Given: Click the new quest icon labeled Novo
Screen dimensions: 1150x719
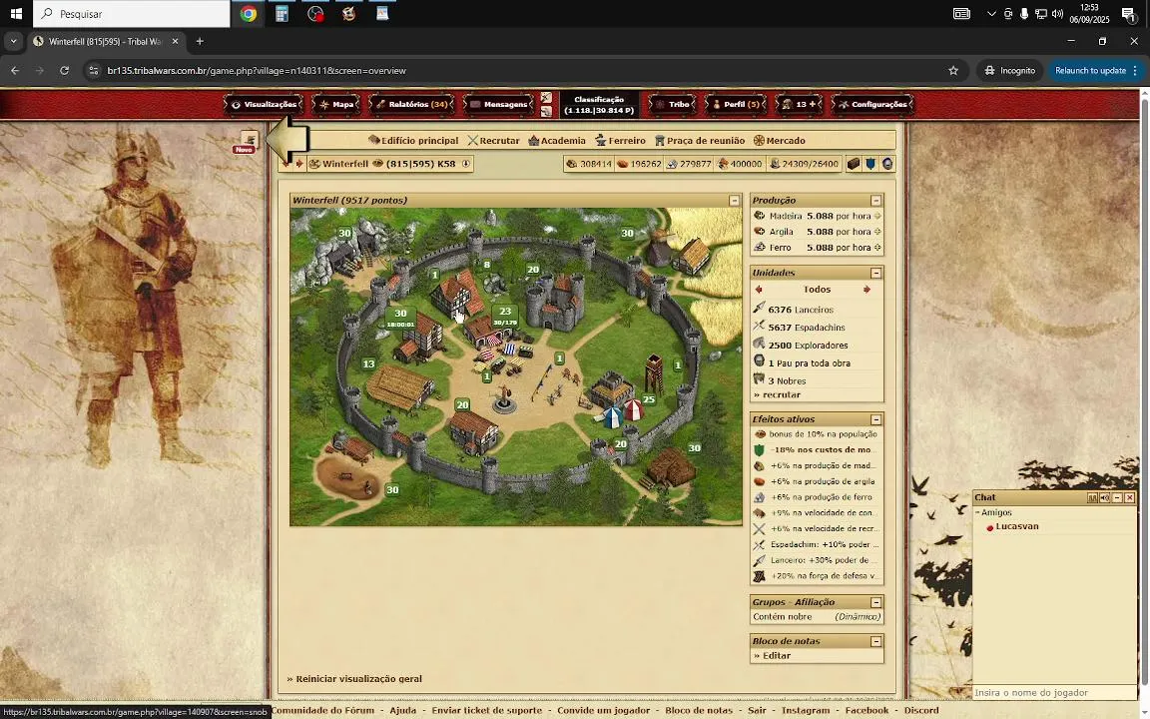Looking at the screenshot, I should coord(248,142).
